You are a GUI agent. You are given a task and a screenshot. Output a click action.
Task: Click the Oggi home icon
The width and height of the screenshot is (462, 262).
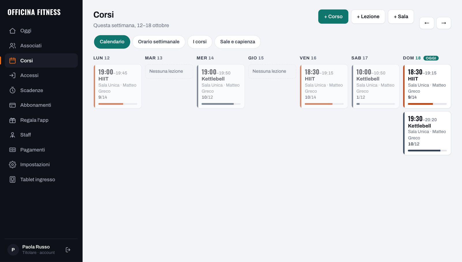tap(12, 31)
